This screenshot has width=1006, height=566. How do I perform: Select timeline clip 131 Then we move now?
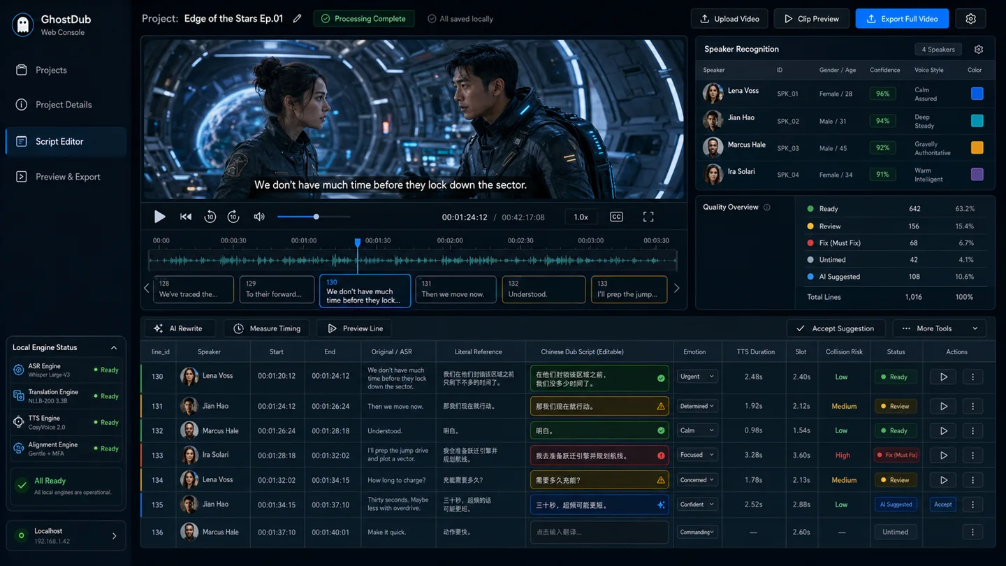point(455,289)
